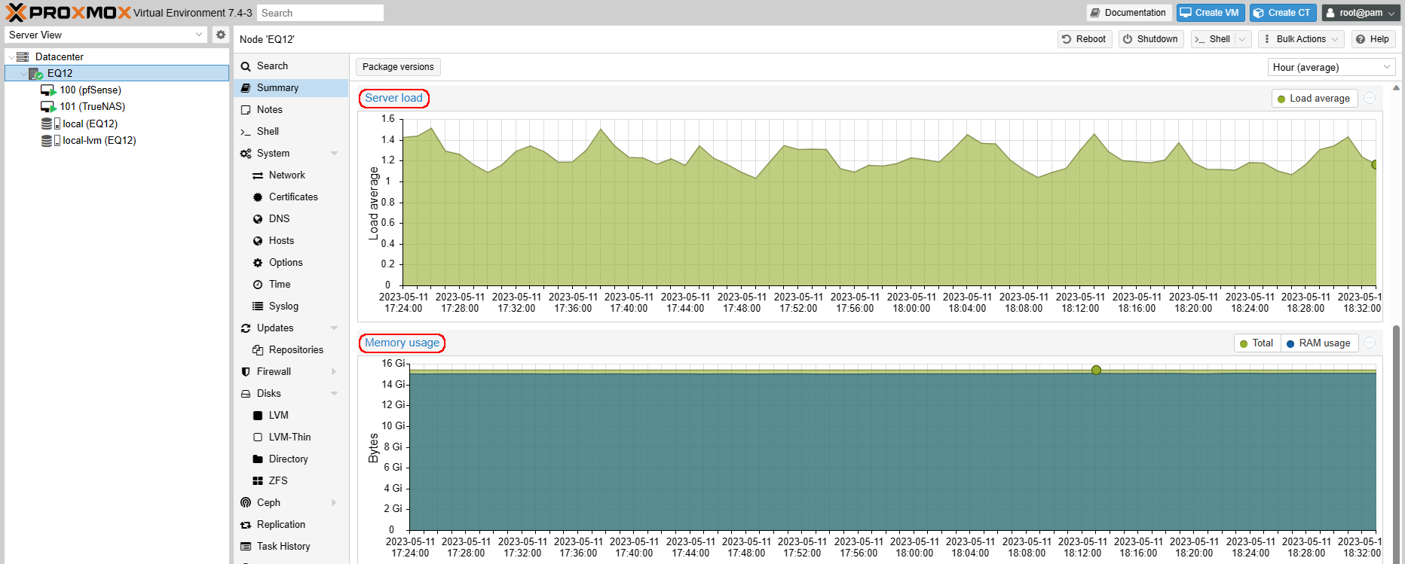Open the Shell menu item in sidebar
The width and height of the screenshot is (1405, 564).
click(291, 132)
